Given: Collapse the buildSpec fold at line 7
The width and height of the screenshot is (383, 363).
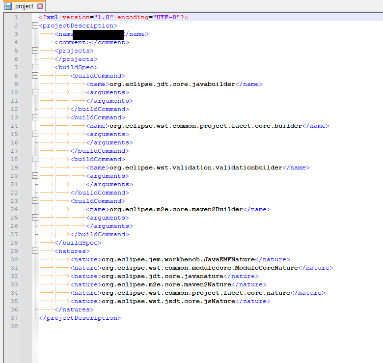Looking at the screenshot, I should 35,67.
